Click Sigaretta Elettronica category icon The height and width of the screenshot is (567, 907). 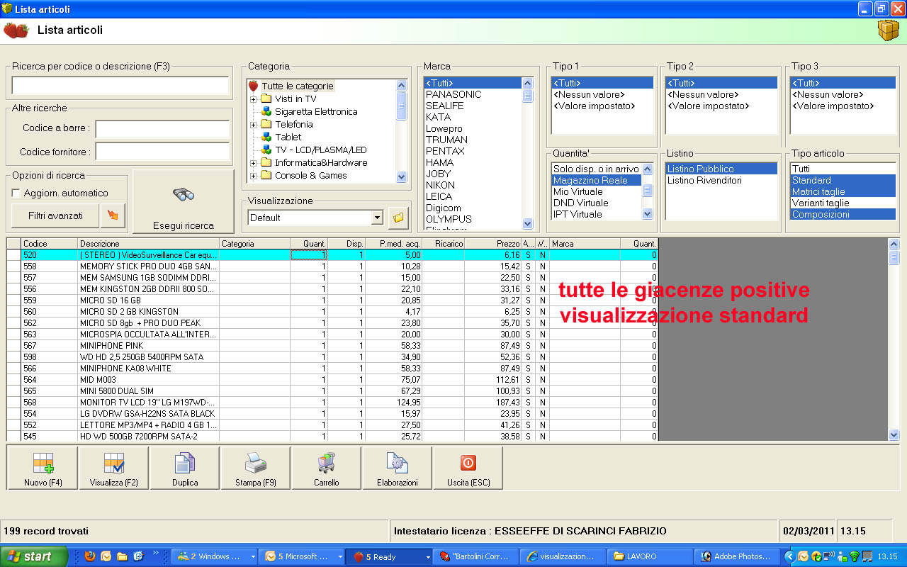266,111
